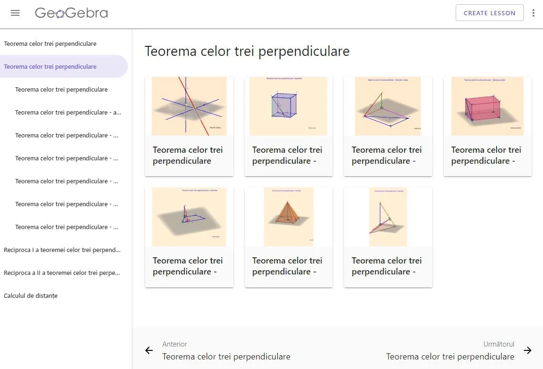Open the hamburger navigation menu
Screen dimensions: 543x369
pyautogui.click(x=15, y=13)
